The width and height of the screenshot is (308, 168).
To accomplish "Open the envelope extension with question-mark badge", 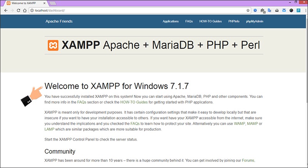I will 263,11.
